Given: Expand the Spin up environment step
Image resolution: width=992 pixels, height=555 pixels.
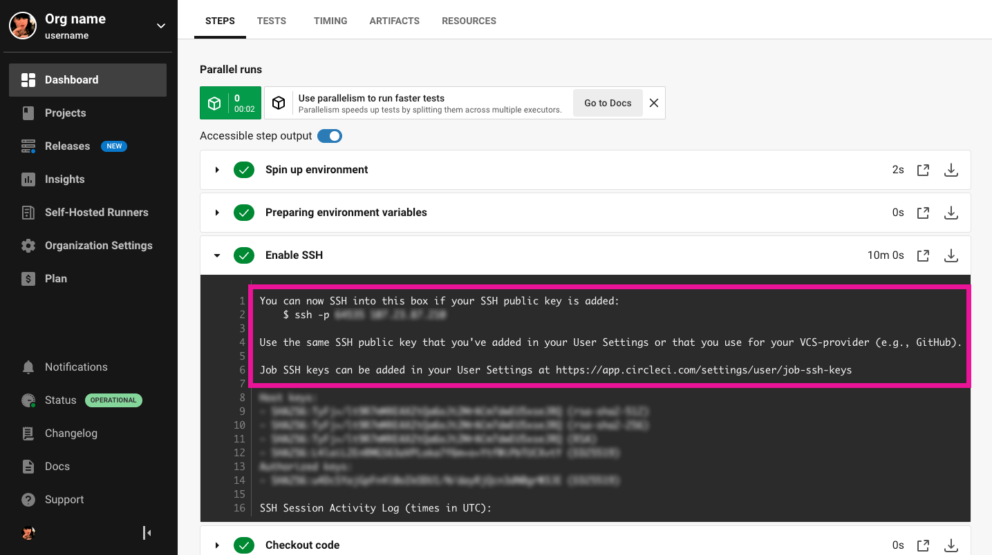Looking at the screenshot, I should [x=217, y=170].
